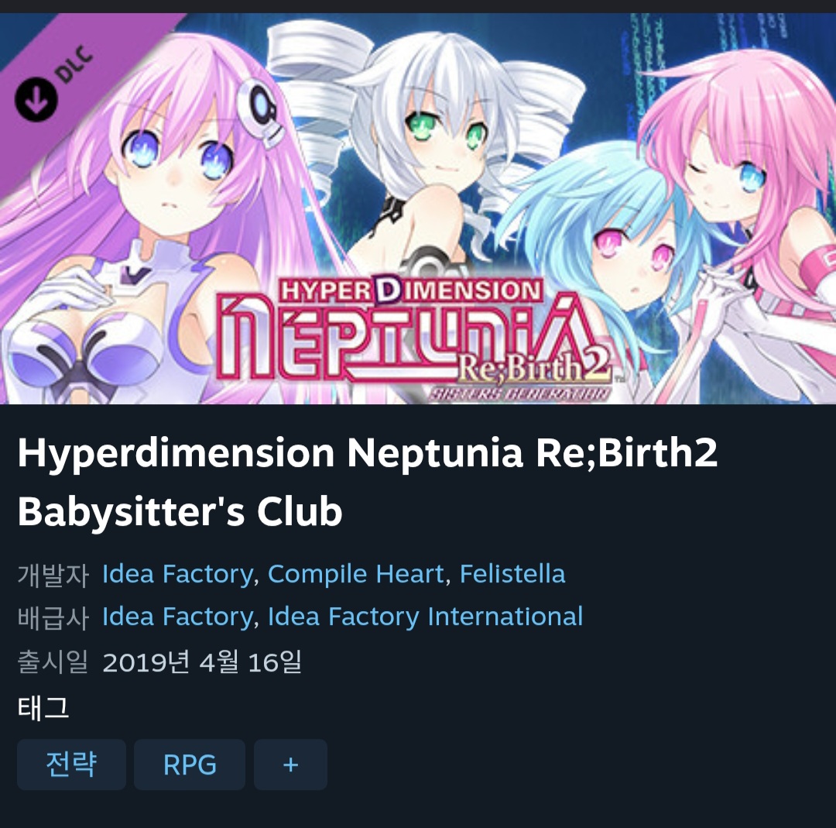Open the Compile Heart developer page
This screenshot has width=836, height=828.
355,574
